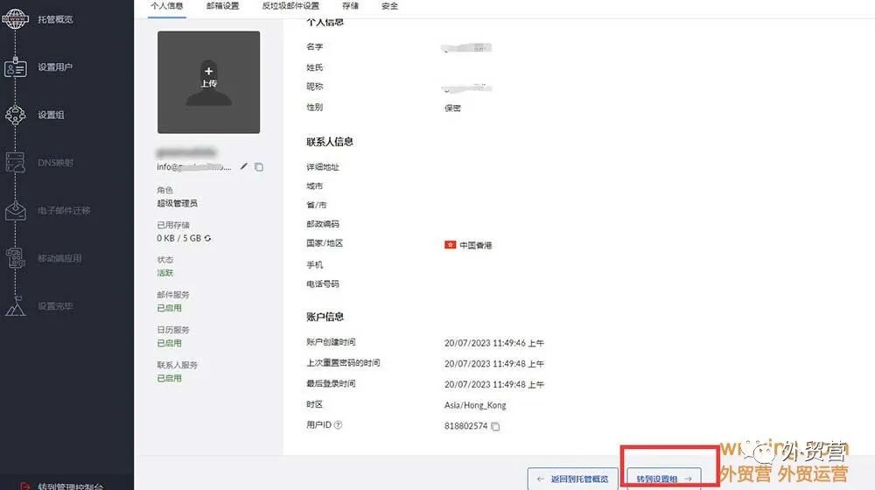875x490 pixels.
Task: Click the DNS映射 server icon
Action: coord(15,163)
